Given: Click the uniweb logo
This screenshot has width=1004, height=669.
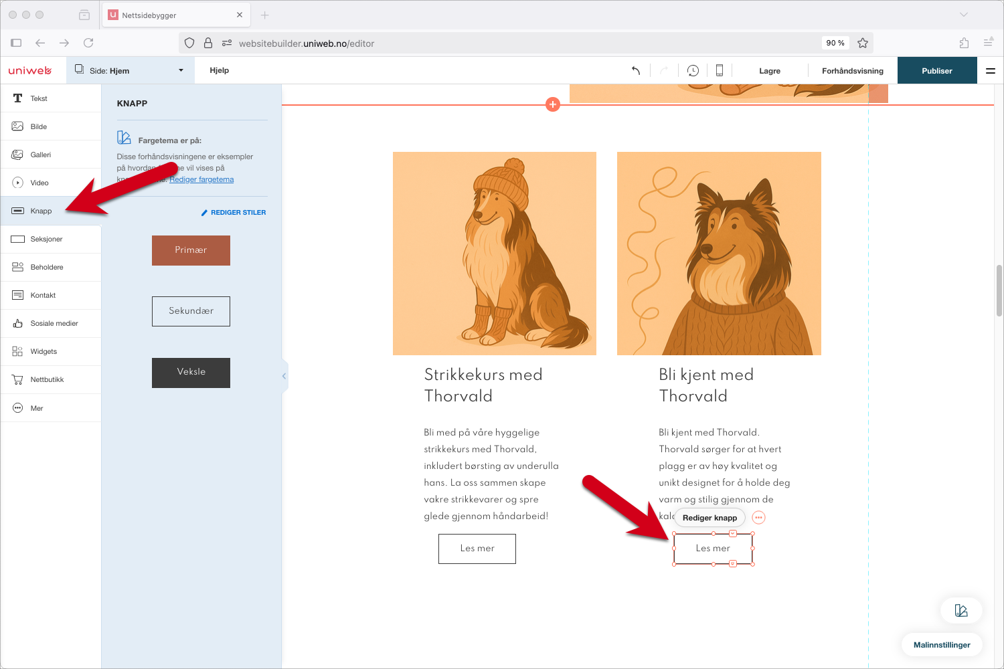Looking at the screenshot, I should 30,70.
